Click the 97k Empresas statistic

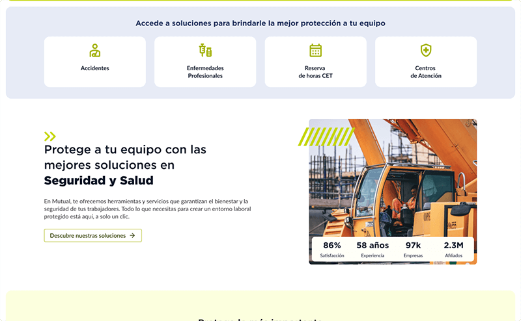[413, 250]
